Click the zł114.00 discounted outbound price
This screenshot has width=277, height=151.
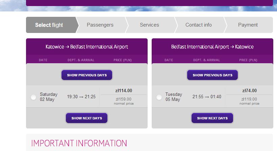pos(124,91)
